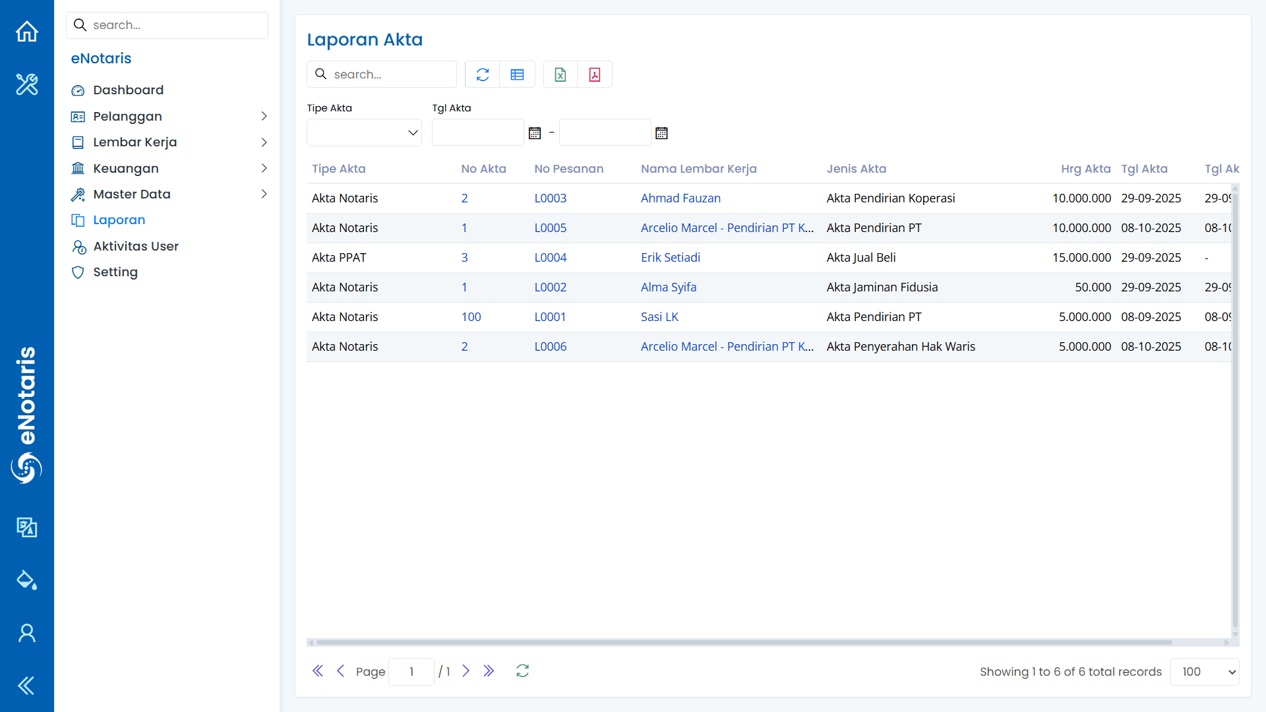Collapse the sidebar with double-chevron icon

point(27,686)
